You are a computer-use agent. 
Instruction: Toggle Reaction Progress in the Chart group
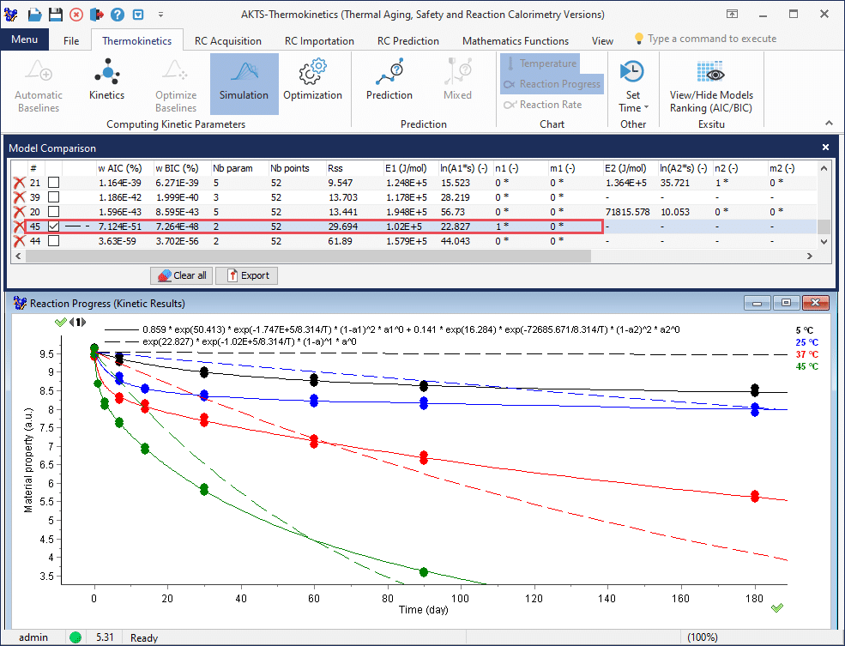[x=552, y=83]
